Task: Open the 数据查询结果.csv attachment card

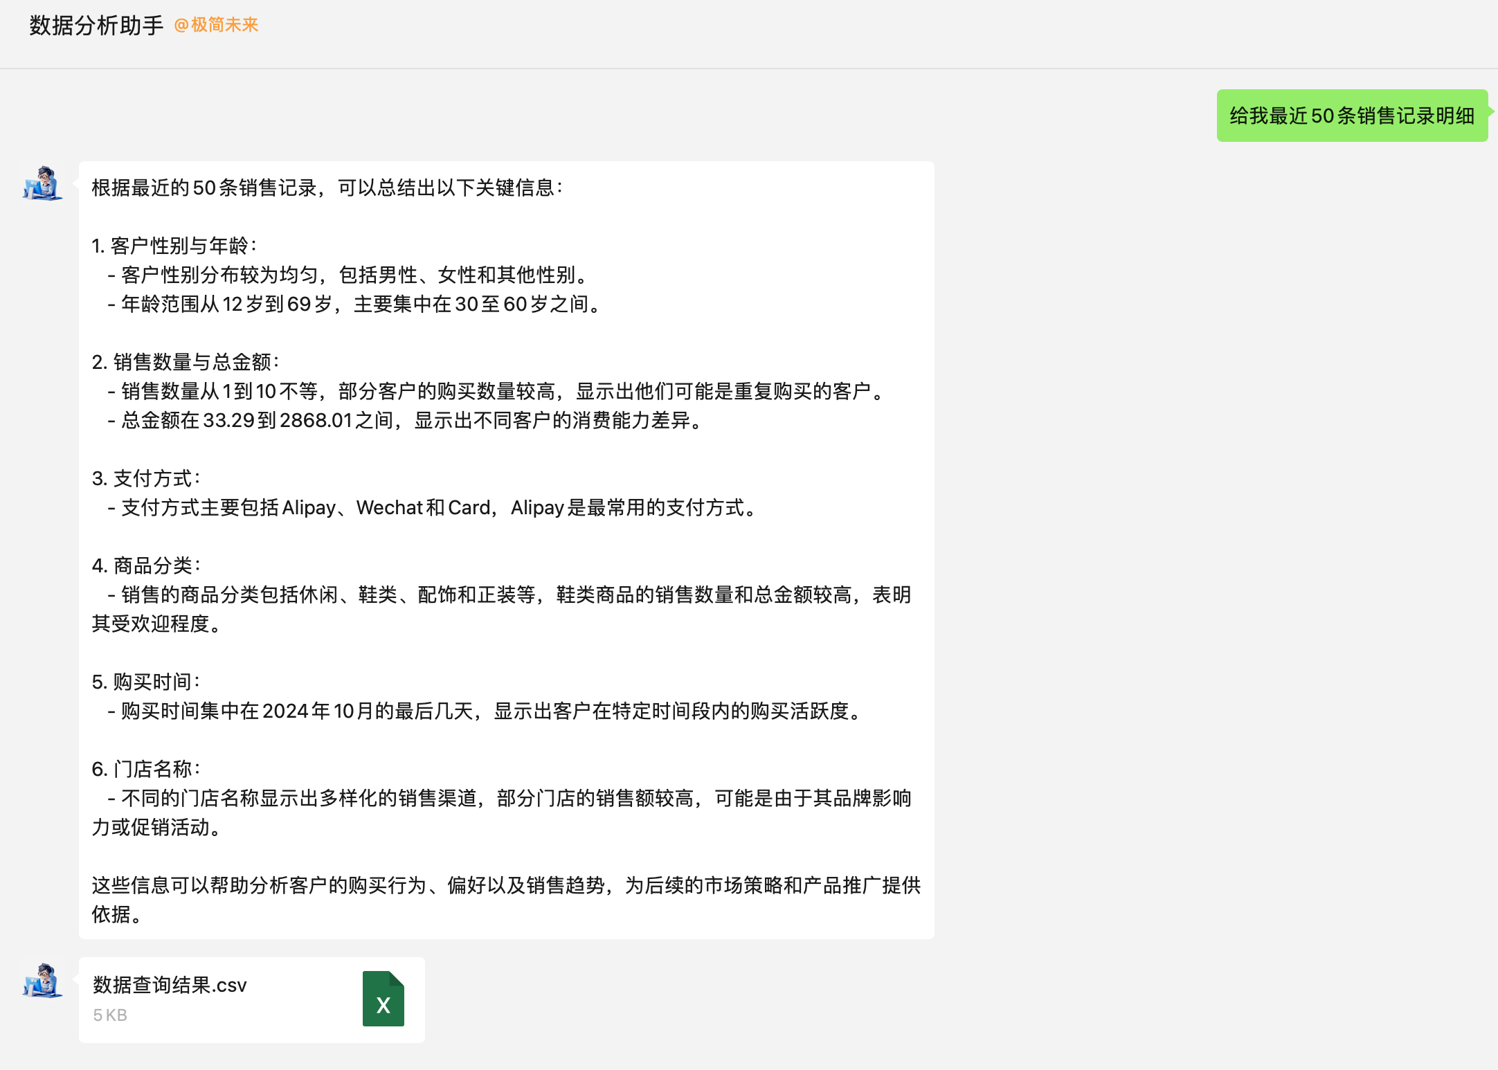Action: click(x=251, y=999)
